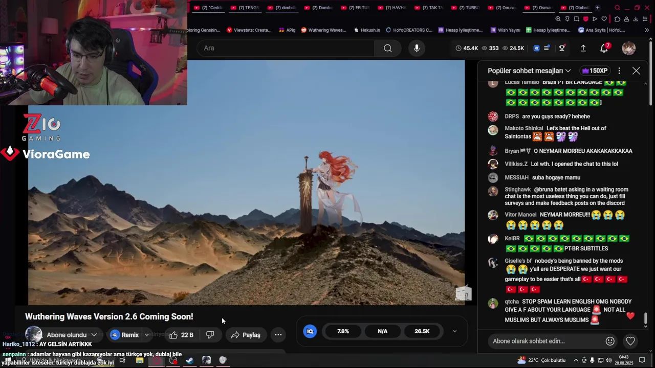Open the Hakush.in bookmark
Screen dimensions: 655x368
[367, 30]
